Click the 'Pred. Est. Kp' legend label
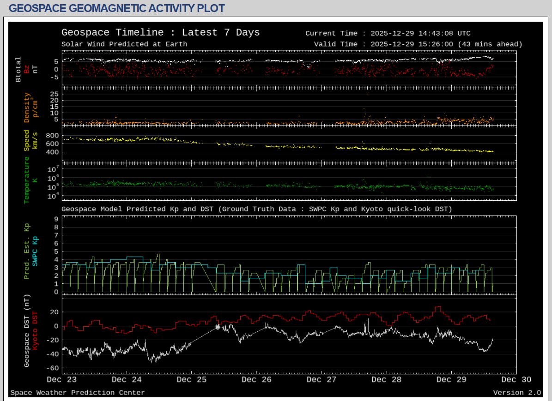This screenshot has width=552, height=401. [27, 251]
